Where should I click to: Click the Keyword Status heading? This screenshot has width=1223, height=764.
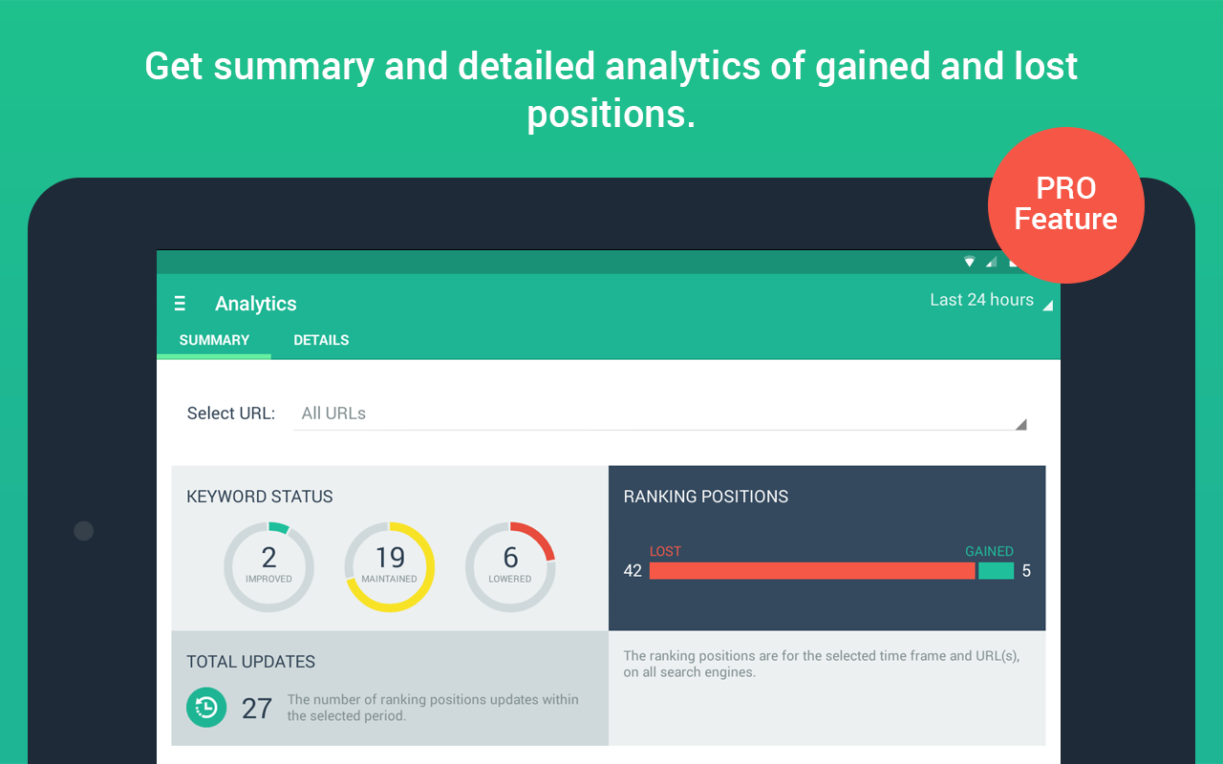pyautogui.click(x=260, y=497)
